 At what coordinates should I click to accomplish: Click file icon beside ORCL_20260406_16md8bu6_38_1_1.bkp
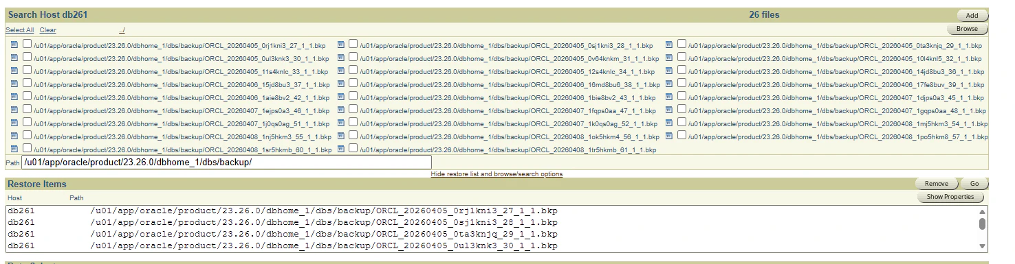(x=340, y=84)
